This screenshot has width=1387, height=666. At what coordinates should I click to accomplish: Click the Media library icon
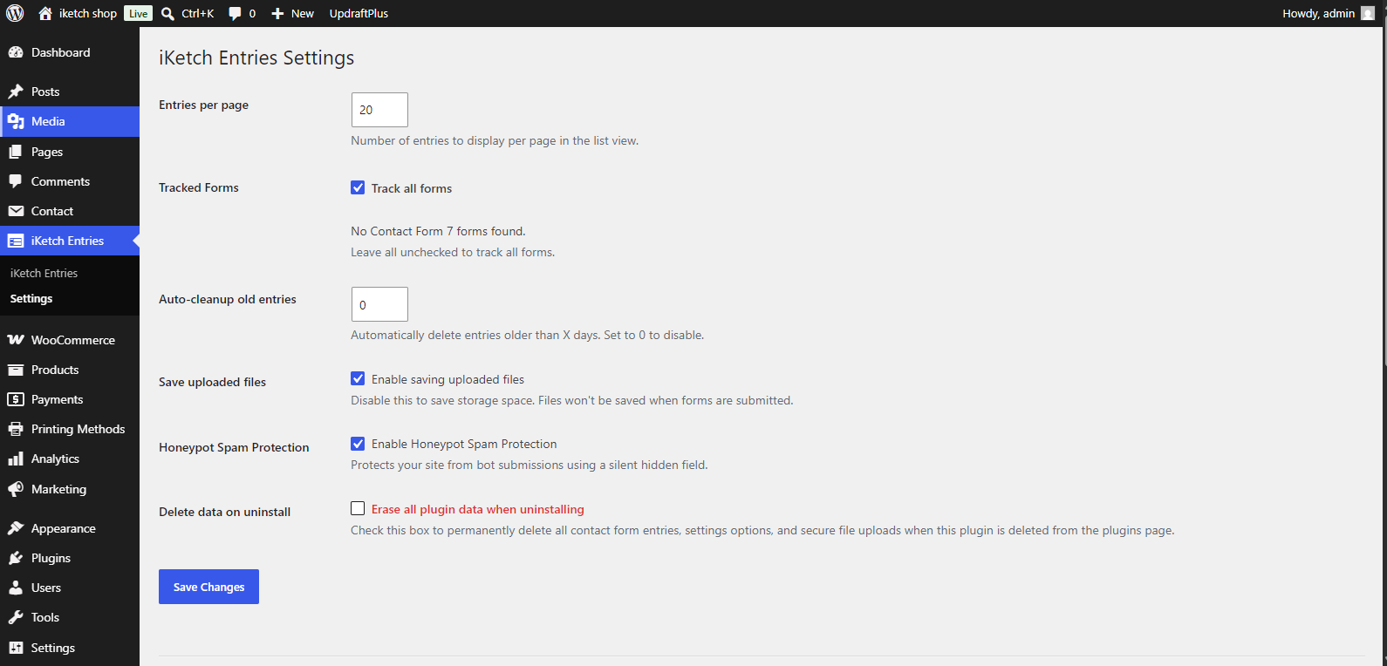pos(16,121)
